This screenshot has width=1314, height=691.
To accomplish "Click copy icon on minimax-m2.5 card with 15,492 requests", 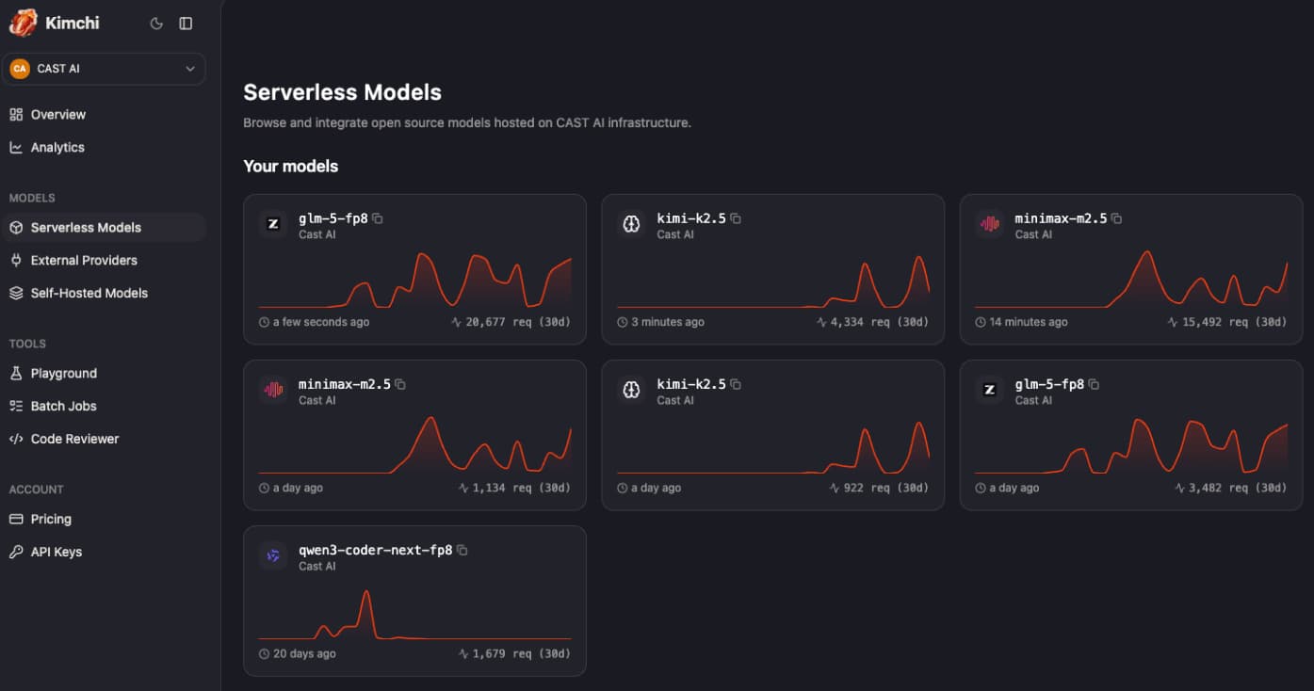I will pyautogui.click(x=1116, y=218).
